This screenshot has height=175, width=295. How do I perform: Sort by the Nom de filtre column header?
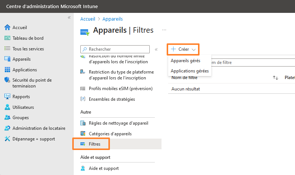pos(184,78)
